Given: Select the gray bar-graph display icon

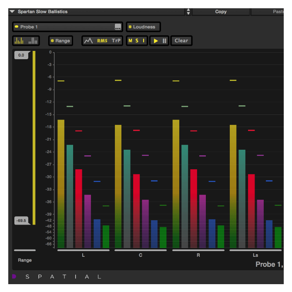Looking at the screenshot, I should [33, 41].
